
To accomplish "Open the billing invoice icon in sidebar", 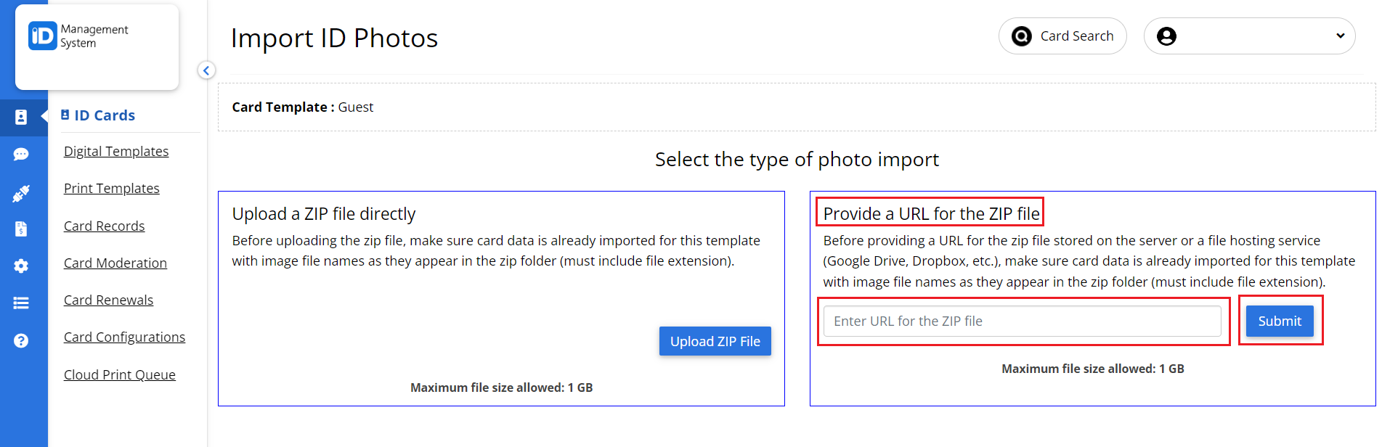I will coord(23,229).
